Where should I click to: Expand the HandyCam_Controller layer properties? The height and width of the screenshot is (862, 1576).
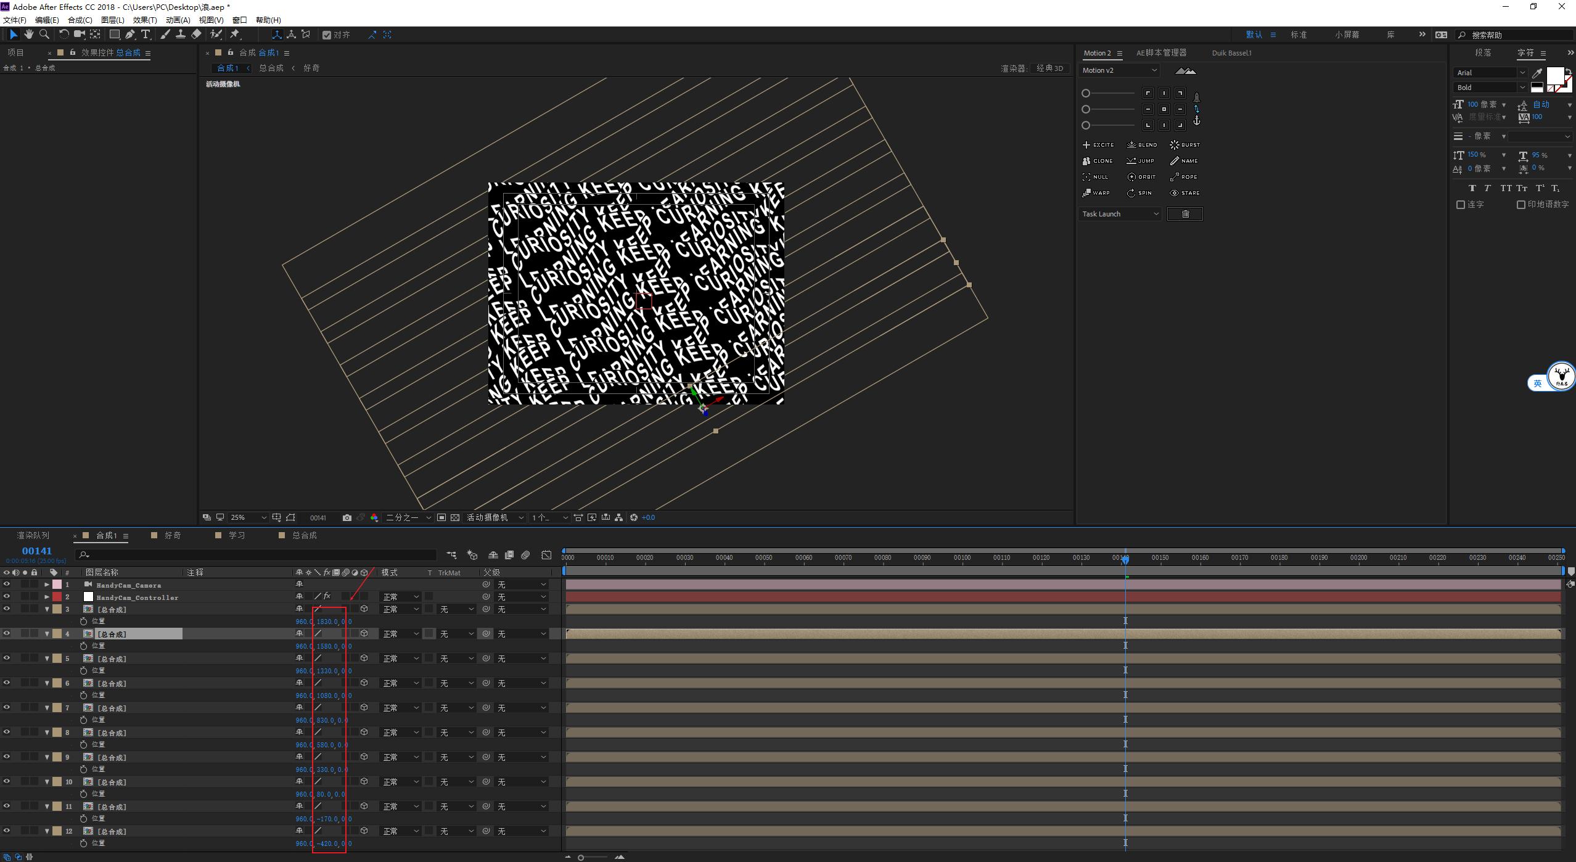(x=47, y=597)
